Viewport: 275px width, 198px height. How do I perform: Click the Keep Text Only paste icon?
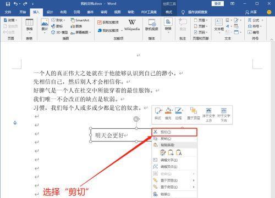(x=179, y=152)
